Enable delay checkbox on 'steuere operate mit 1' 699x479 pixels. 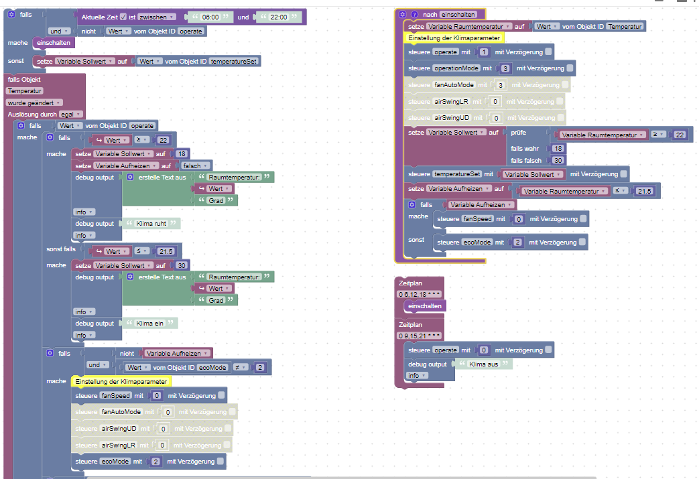click(548, 52)
